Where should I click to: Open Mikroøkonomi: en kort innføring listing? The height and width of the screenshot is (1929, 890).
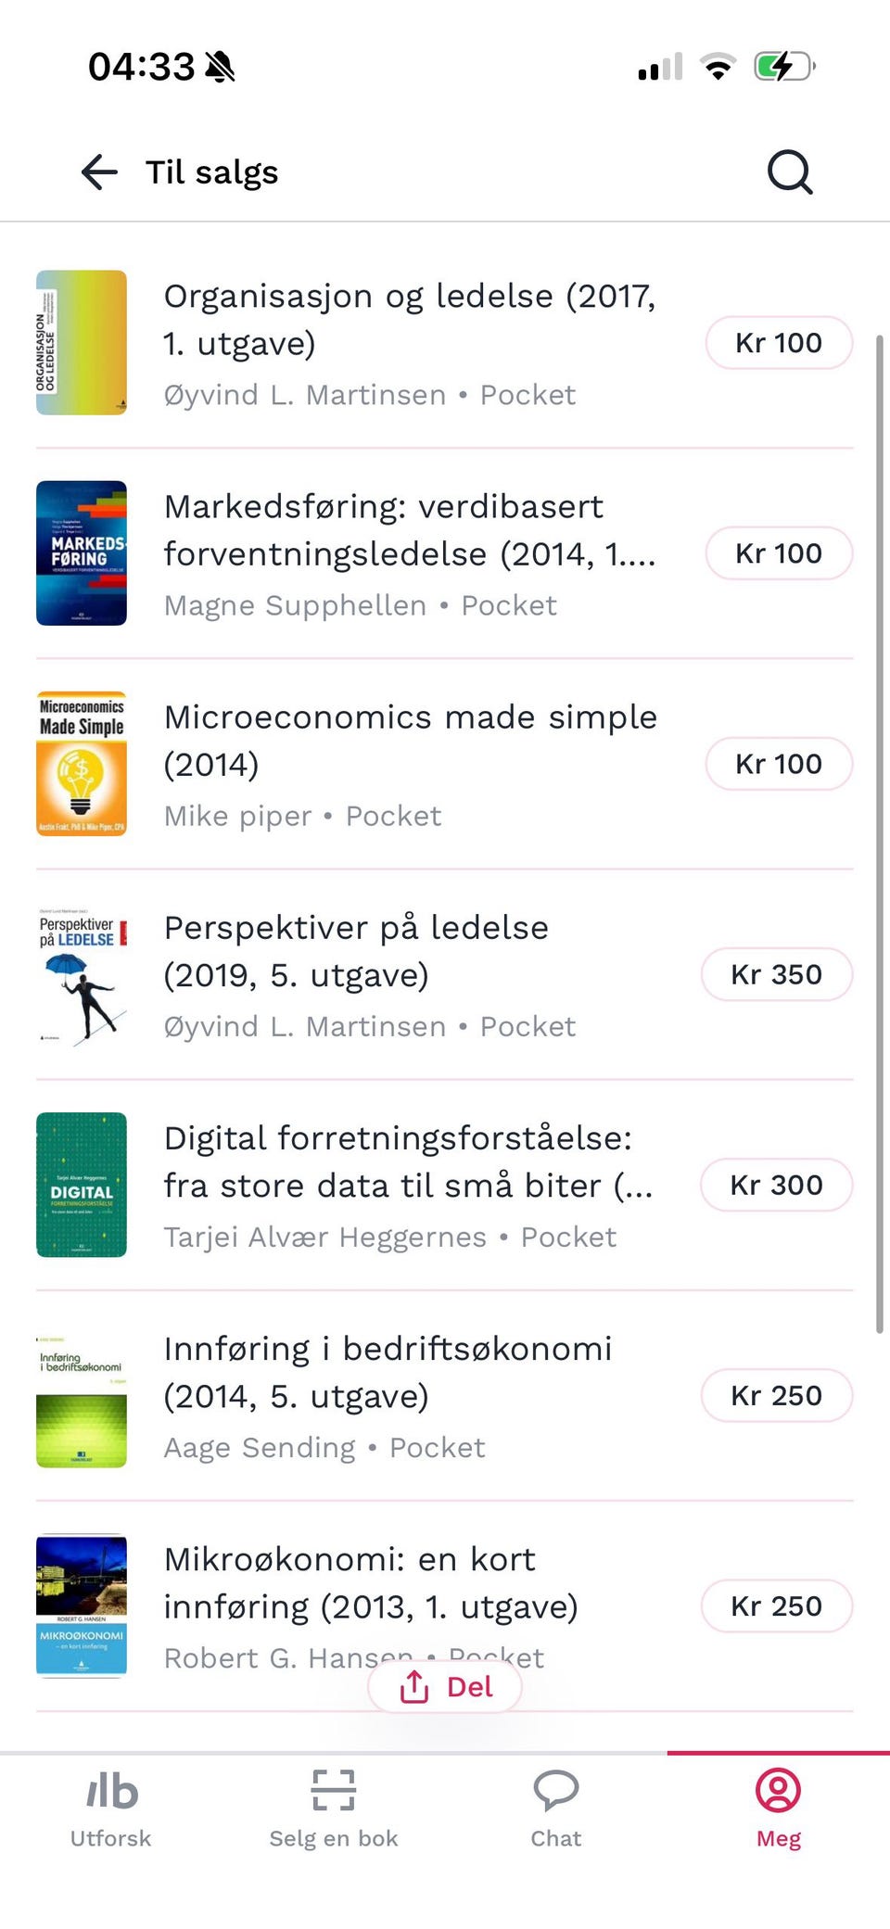(371, 1583)
